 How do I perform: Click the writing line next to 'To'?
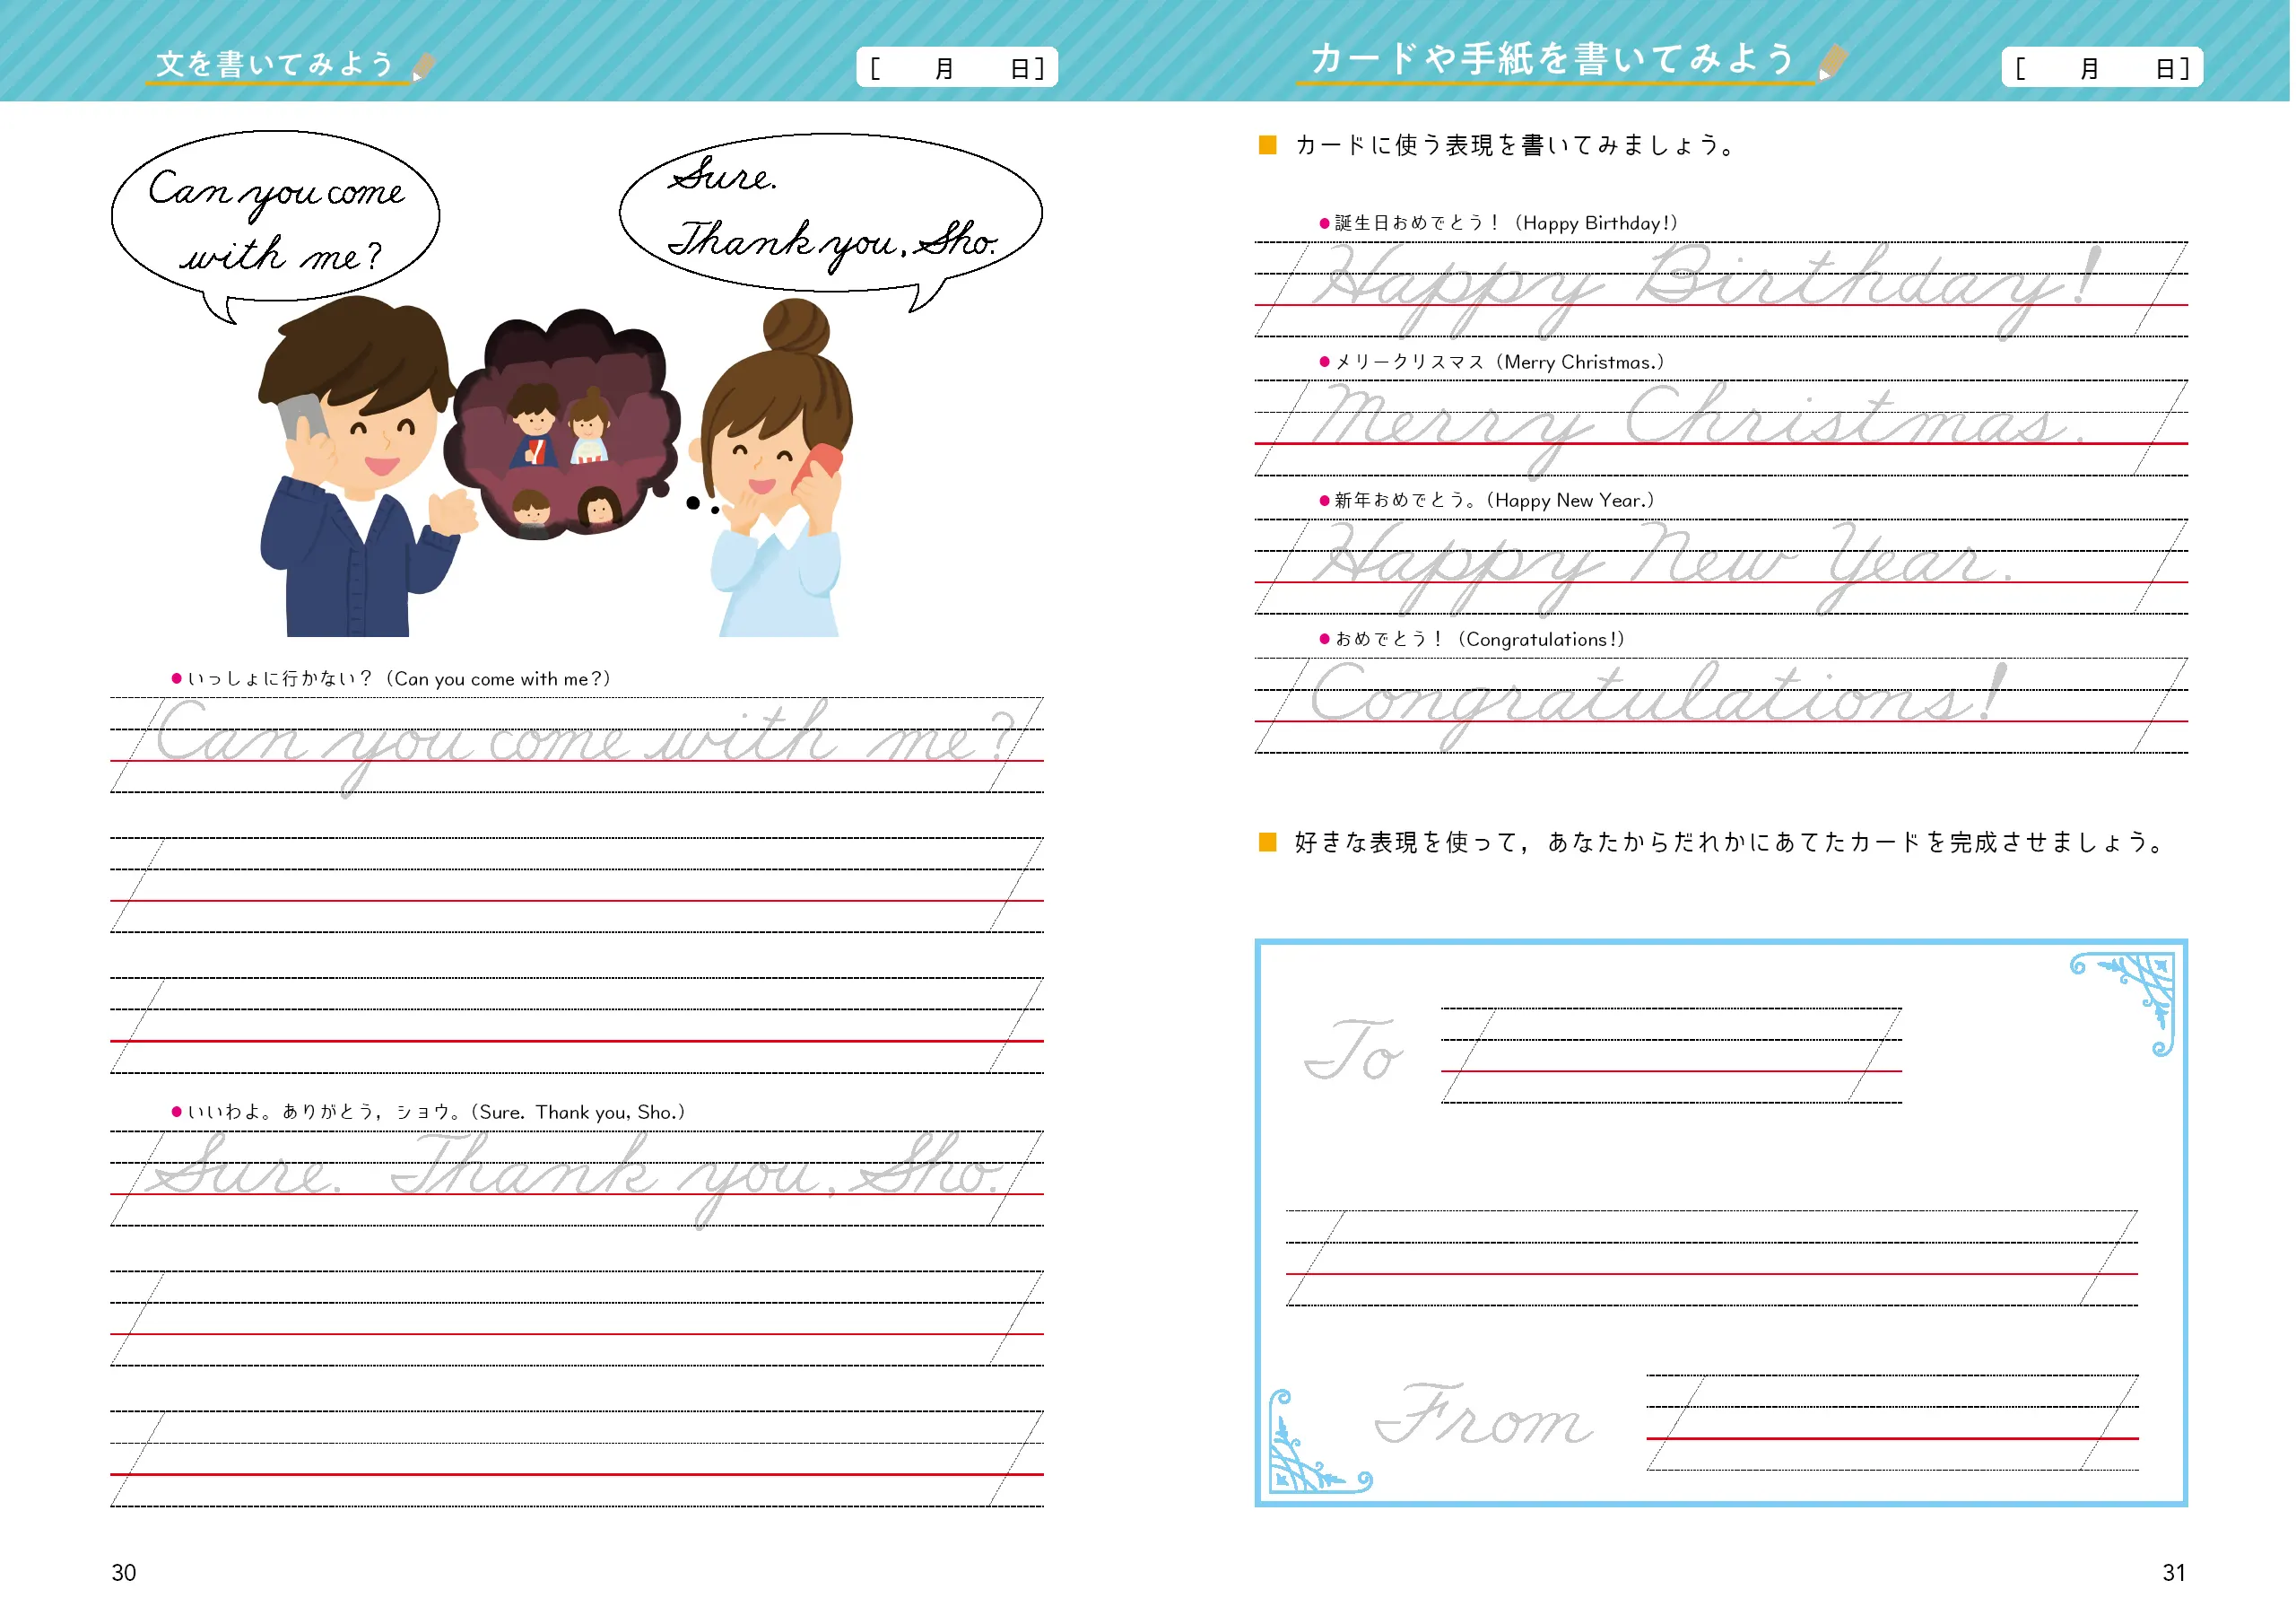(x=1671, y=1056)
